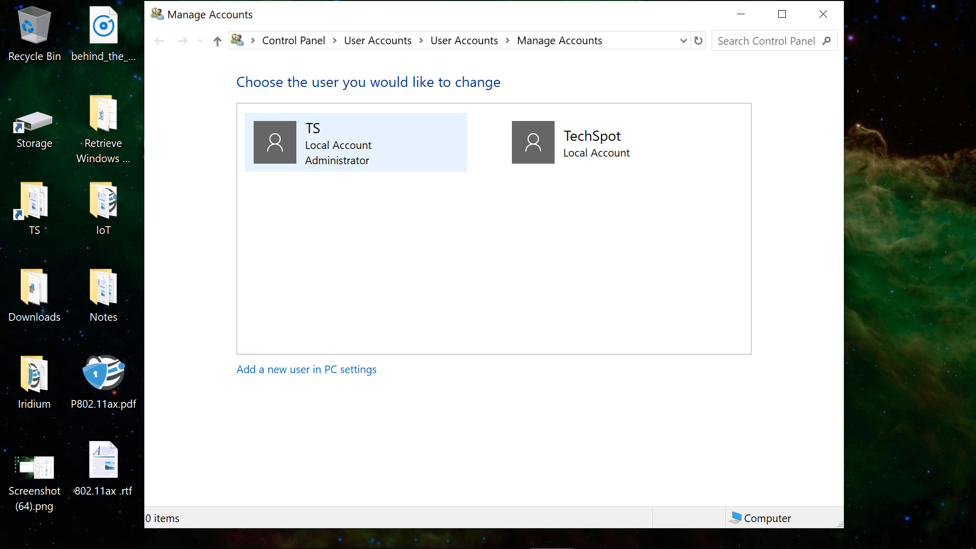976x549 pixels.
Task: Click the search magnifier icon
Action: [x=827, y=41]
